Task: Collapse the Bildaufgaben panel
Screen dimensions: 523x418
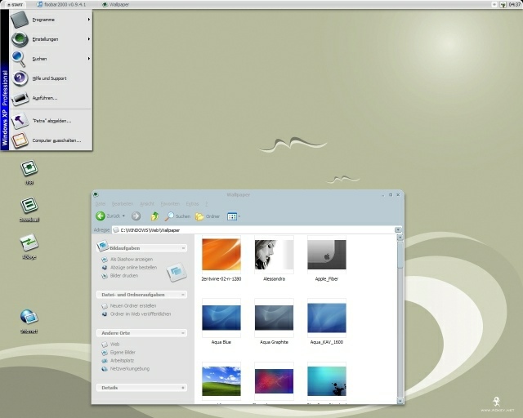Action: (183, 248)
